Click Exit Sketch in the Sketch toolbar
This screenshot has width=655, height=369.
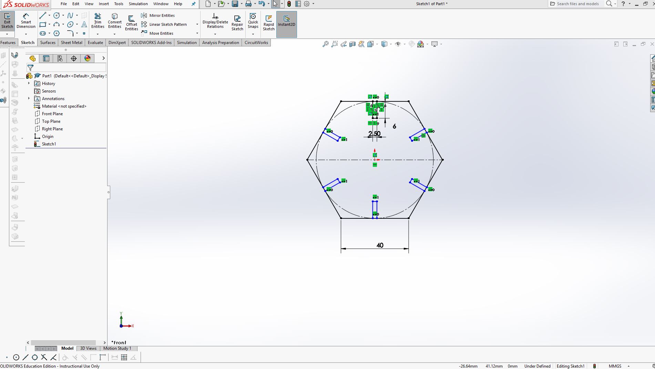[7, 21]
